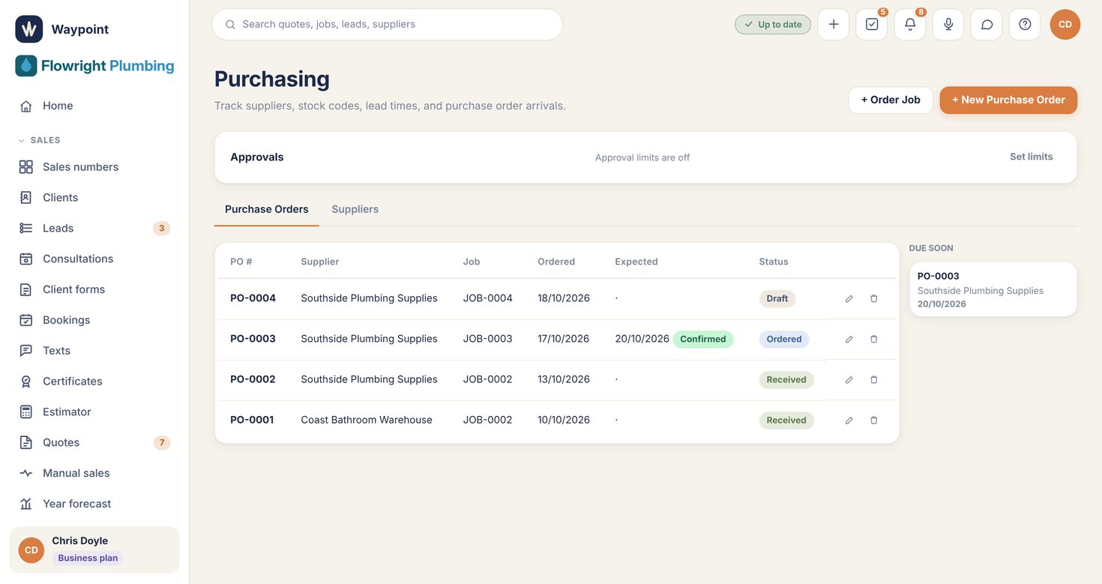Edit PO-0001 with pencil icon

click(x=849, y=420)
